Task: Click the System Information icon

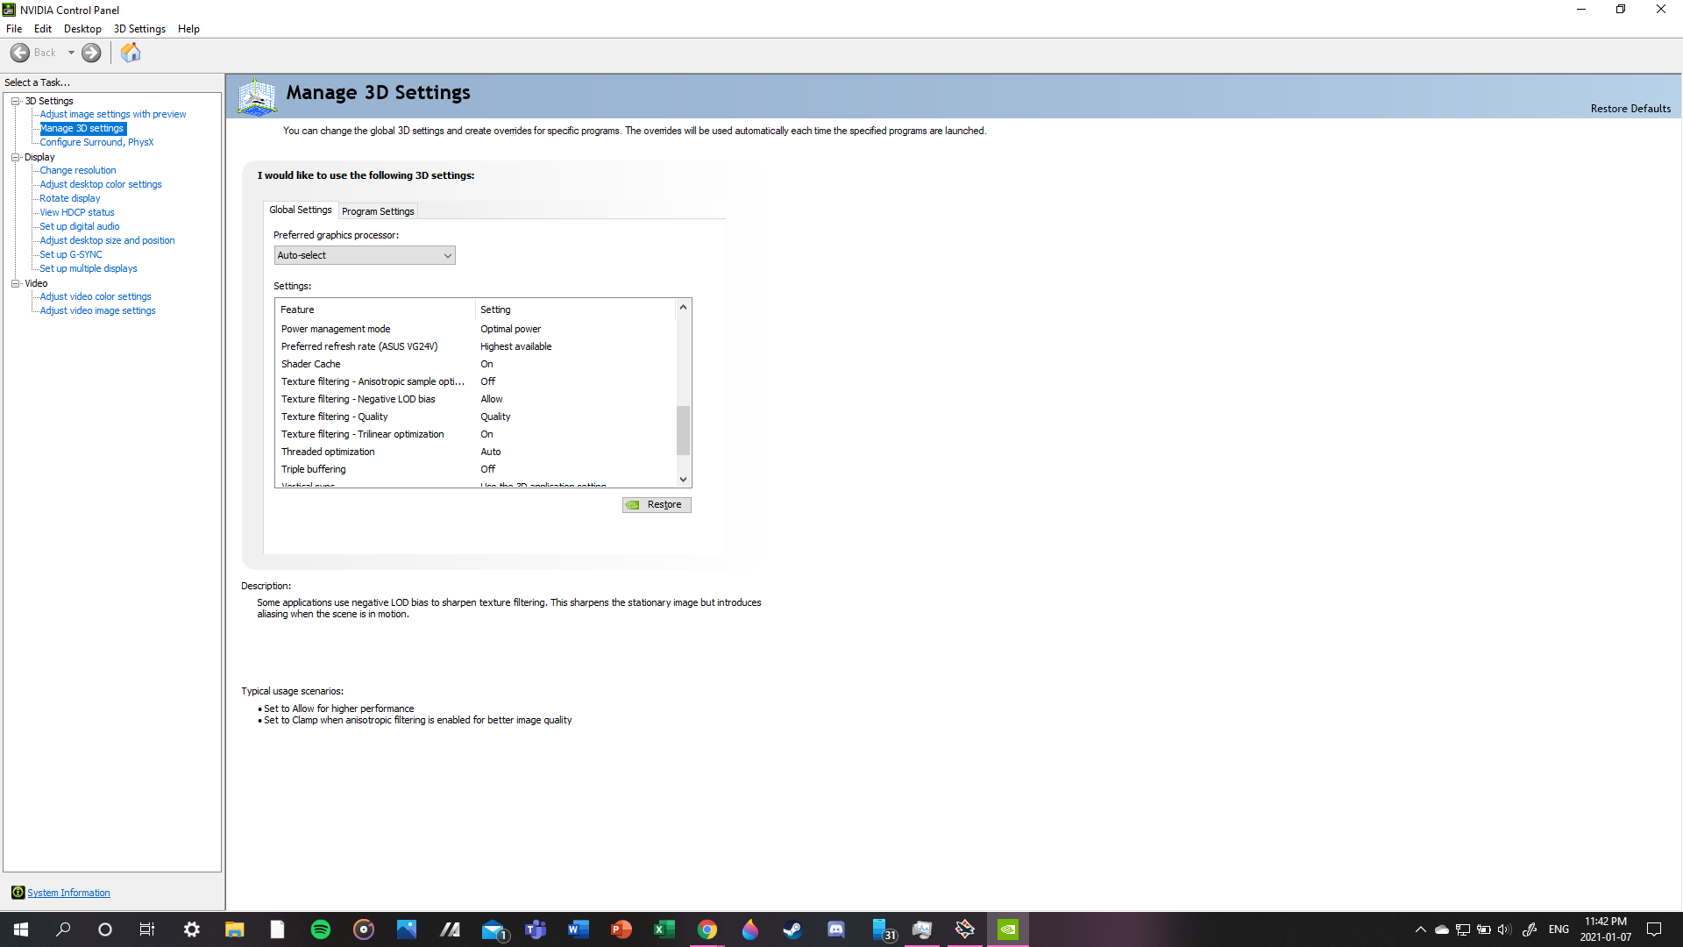Action: click(18, 893)
